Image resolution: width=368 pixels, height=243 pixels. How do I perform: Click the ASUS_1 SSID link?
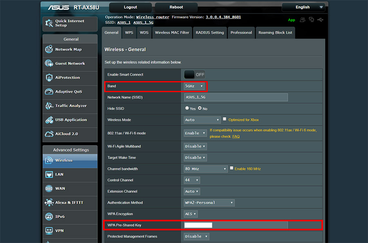click(124, 23)
